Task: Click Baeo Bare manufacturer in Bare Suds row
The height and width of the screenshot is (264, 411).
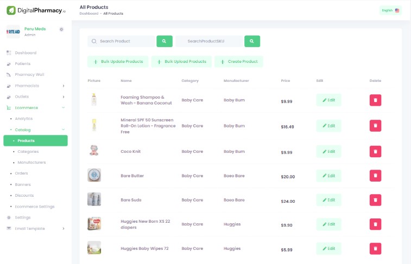Action: pos(234,200)
